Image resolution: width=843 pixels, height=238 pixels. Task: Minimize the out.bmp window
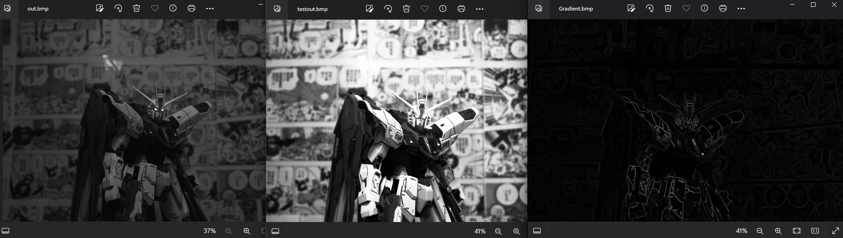coord(260,4)
